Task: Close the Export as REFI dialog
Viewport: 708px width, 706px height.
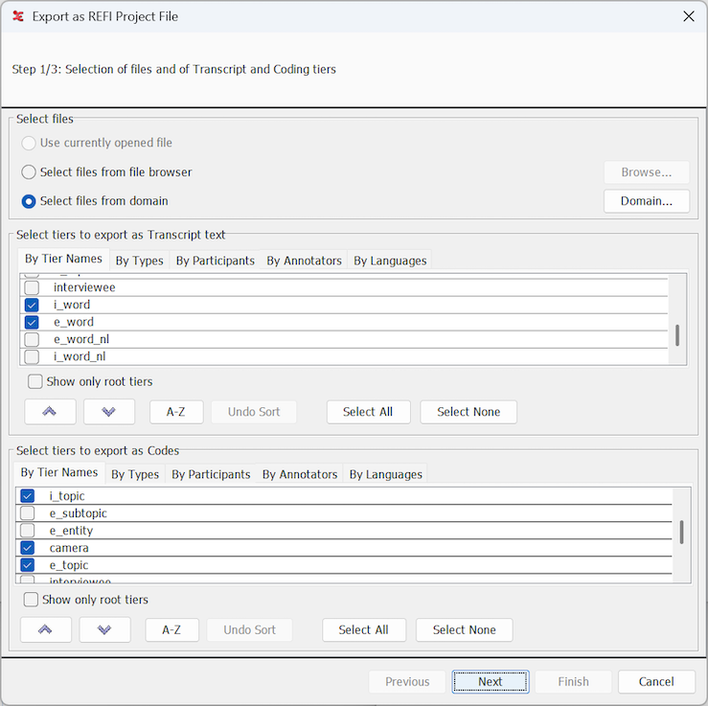Action: coord(688,16)
